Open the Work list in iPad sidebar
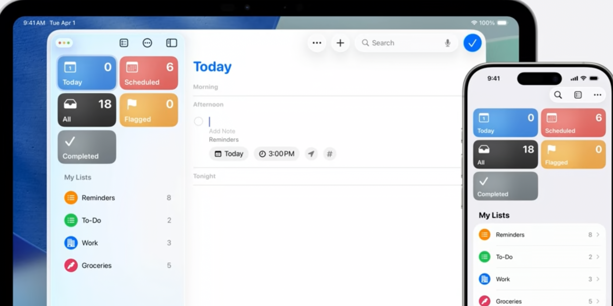This screenshot has height=306, width=613. (x=118, y=243)
